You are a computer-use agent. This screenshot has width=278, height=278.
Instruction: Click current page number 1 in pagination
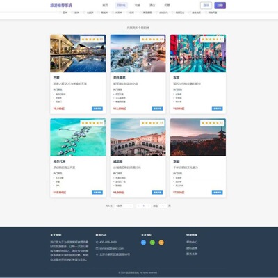coord(144,206)
